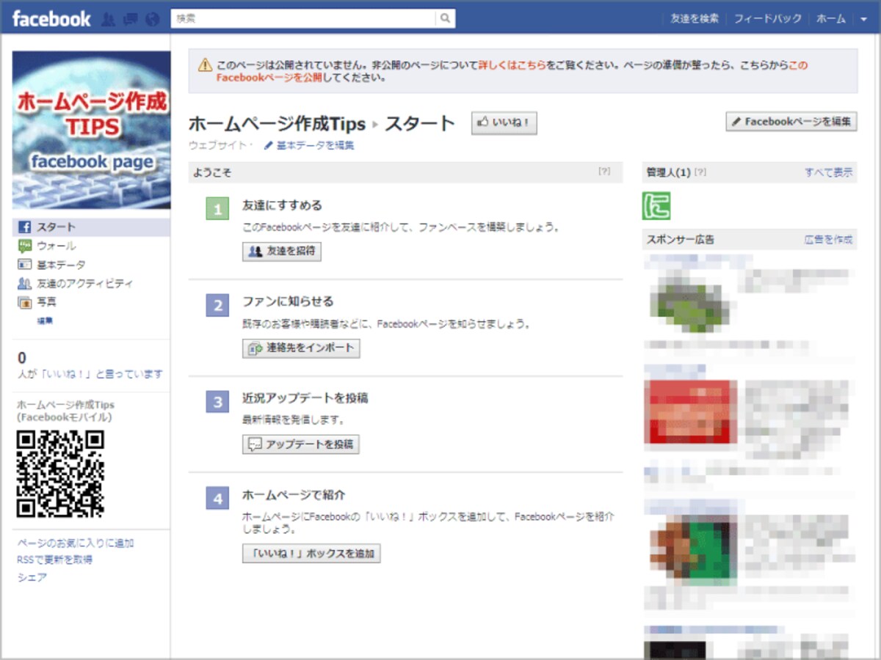Click 「いいね！」ボックスを追加 button
The image size is (881, 660).
point(311,553)
